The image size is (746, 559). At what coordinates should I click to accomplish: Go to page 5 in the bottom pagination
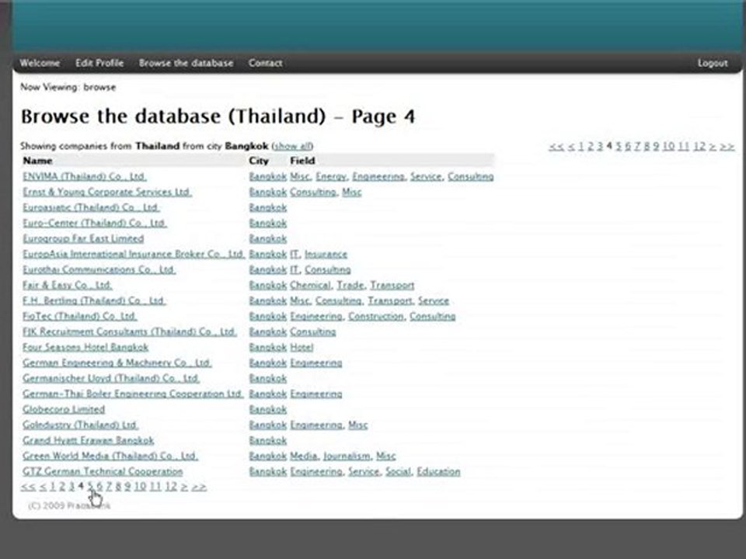pyautogui.click(x=90, y=487)
